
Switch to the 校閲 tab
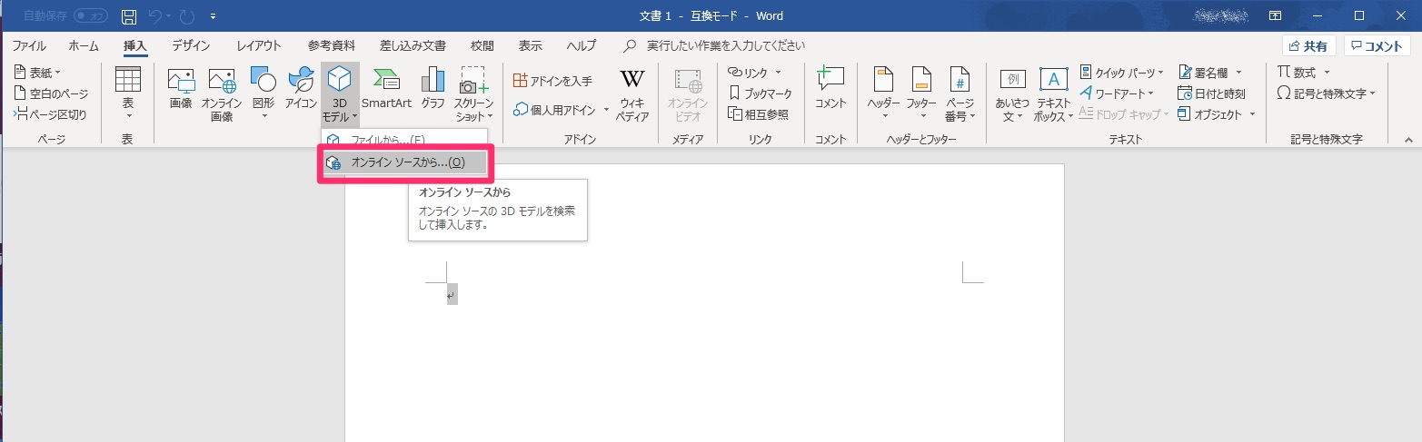coord(482,45)
